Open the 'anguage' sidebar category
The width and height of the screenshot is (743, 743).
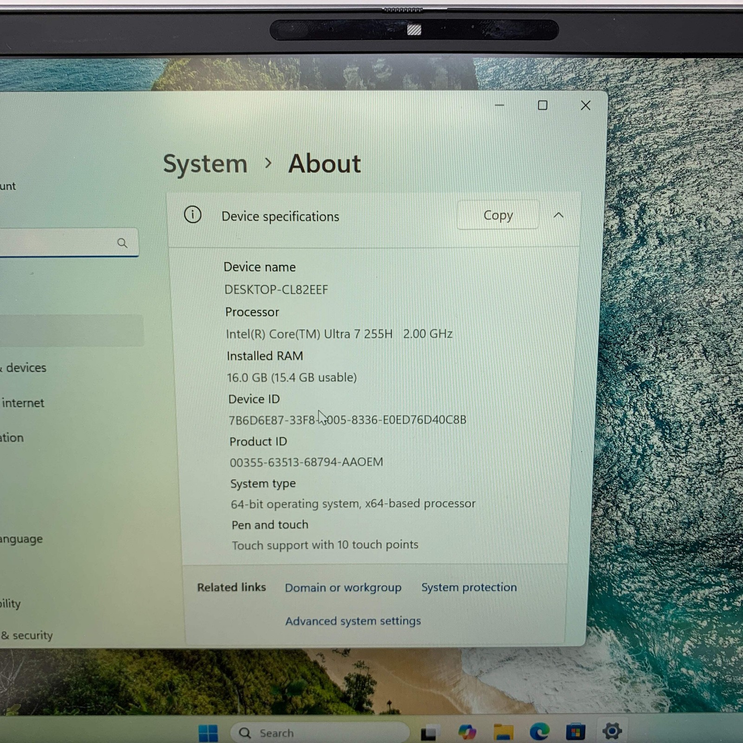[21, 539]
